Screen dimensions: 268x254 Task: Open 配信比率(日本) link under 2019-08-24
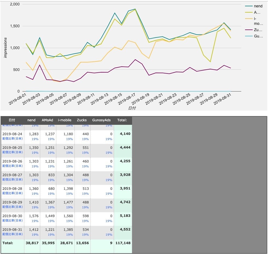pyautogui.click(x=13, y=139)
